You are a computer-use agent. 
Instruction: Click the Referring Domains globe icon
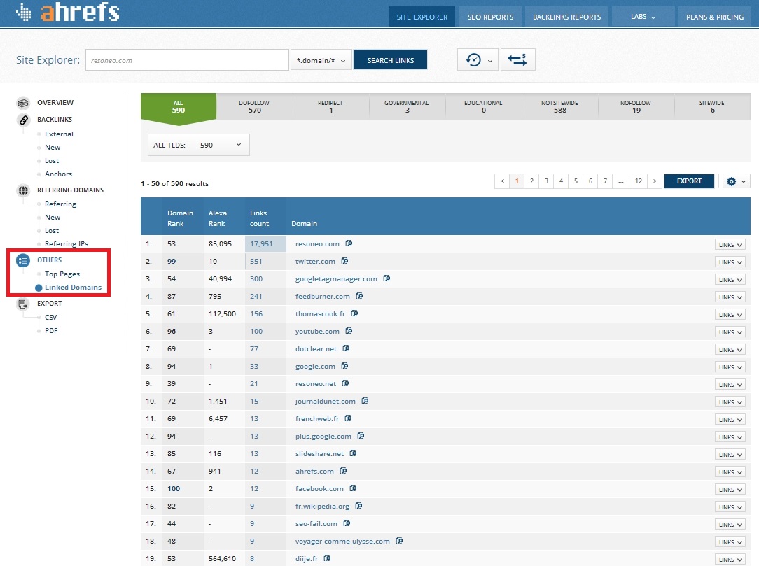point(22,190)
